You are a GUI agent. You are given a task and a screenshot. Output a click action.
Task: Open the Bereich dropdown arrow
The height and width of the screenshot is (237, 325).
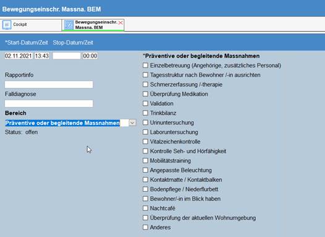(132, 123)
